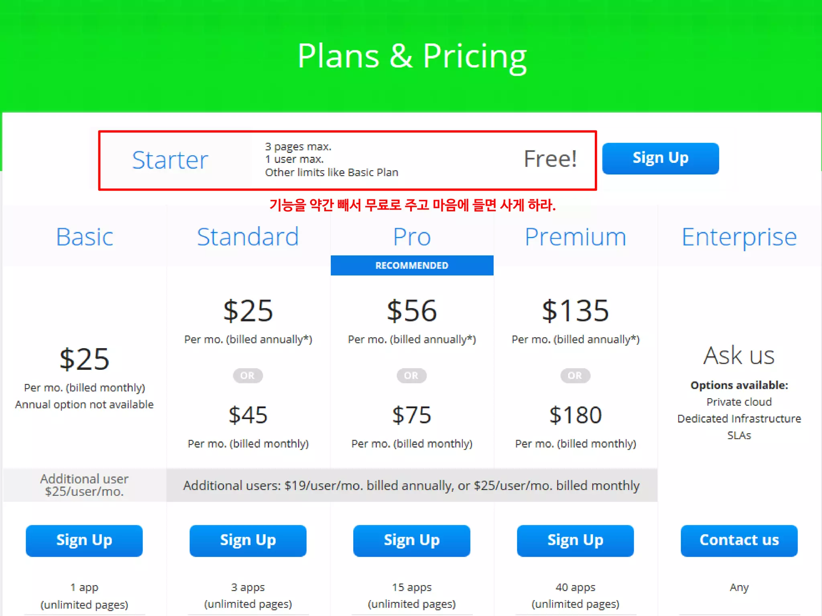The image size is (822, 616).
Task: Click Sign Up under Standard plan
Action: click(x=248, y=540)
